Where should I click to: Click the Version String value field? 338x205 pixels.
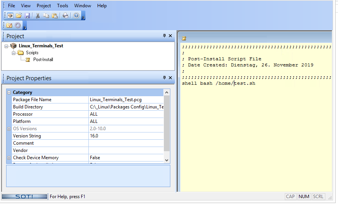click(x=126, y=136)
